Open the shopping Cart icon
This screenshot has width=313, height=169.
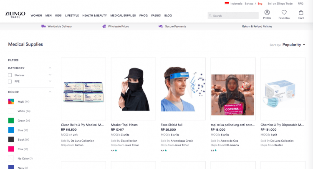click(x=301, y=13)
